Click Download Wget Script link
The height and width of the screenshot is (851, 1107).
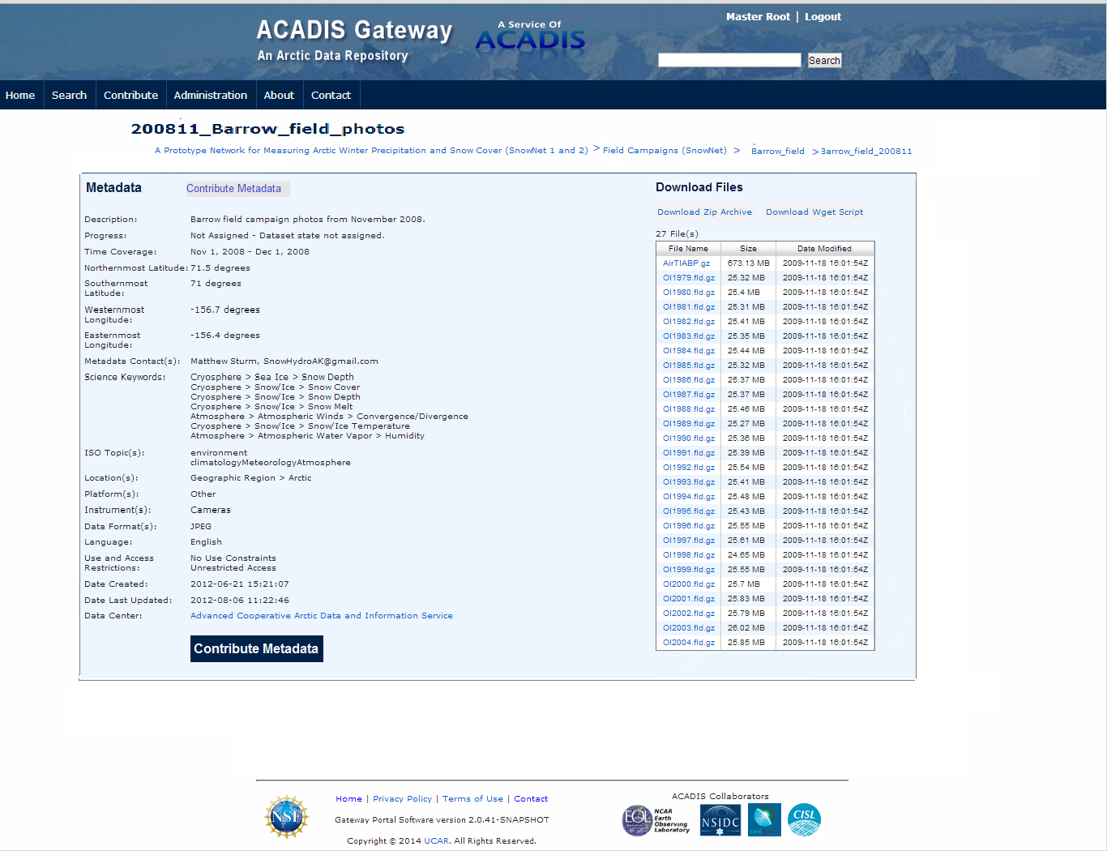pyautogui.click(x=814, y=212)
